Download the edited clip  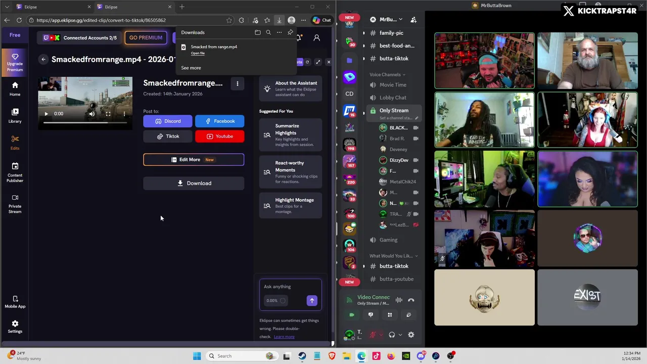[x=194, y=183]
